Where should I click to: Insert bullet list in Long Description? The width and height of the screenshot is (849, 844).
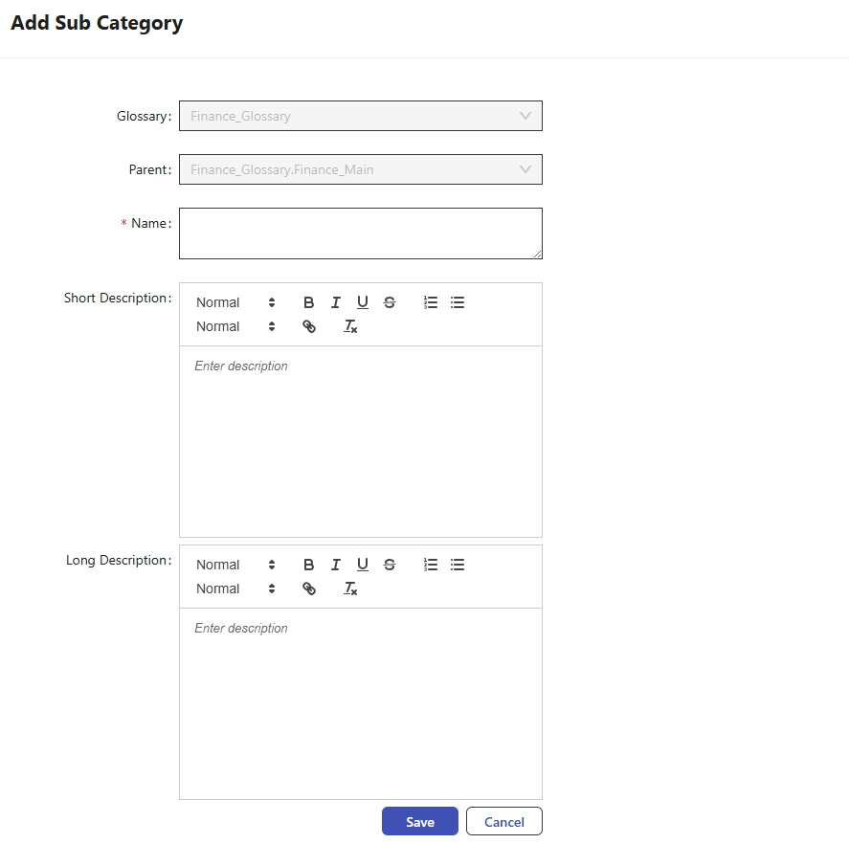click(x=458, y=565)
